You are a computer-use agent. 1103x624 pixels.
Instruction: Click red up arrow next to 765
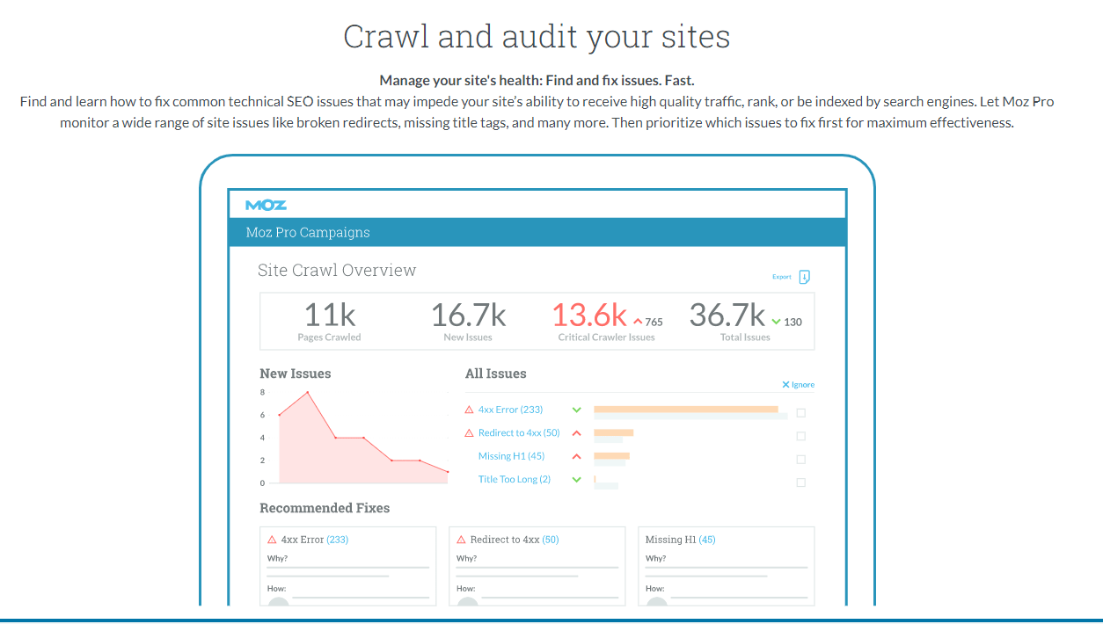638,322
